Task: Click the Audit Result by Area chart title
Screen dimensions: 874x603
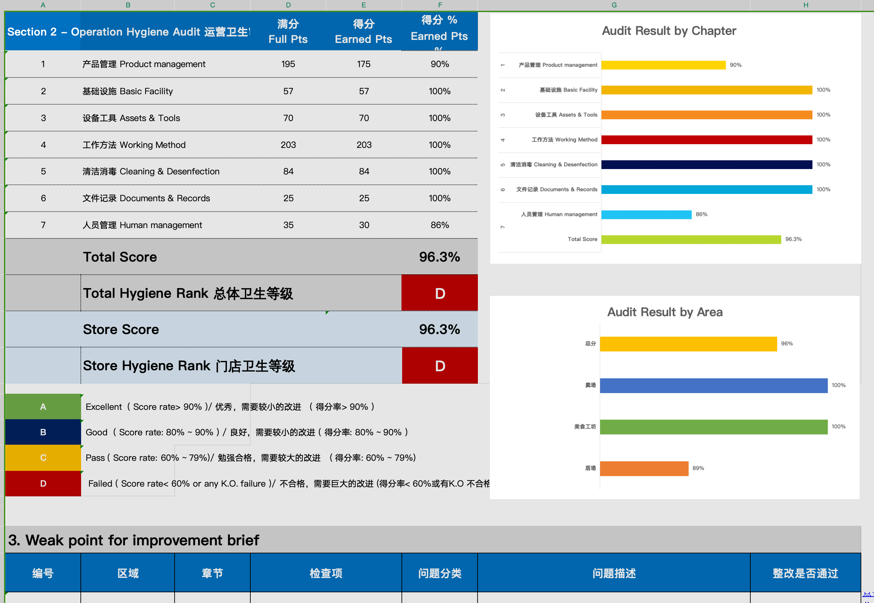Action: pos(665,312)
